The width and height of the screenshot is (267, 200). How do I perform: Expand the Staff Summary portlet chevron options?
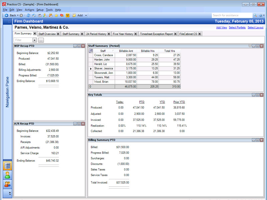(x=250, y=46)
